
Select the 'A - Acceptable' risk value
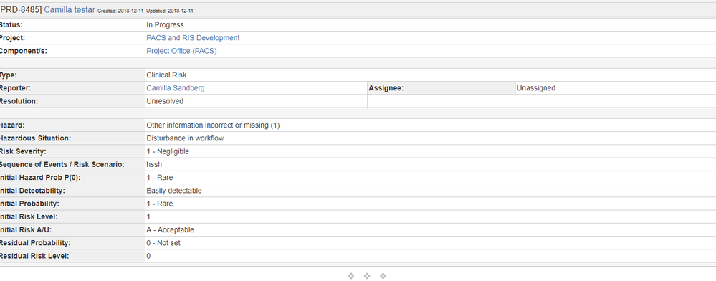pos(170,230)
